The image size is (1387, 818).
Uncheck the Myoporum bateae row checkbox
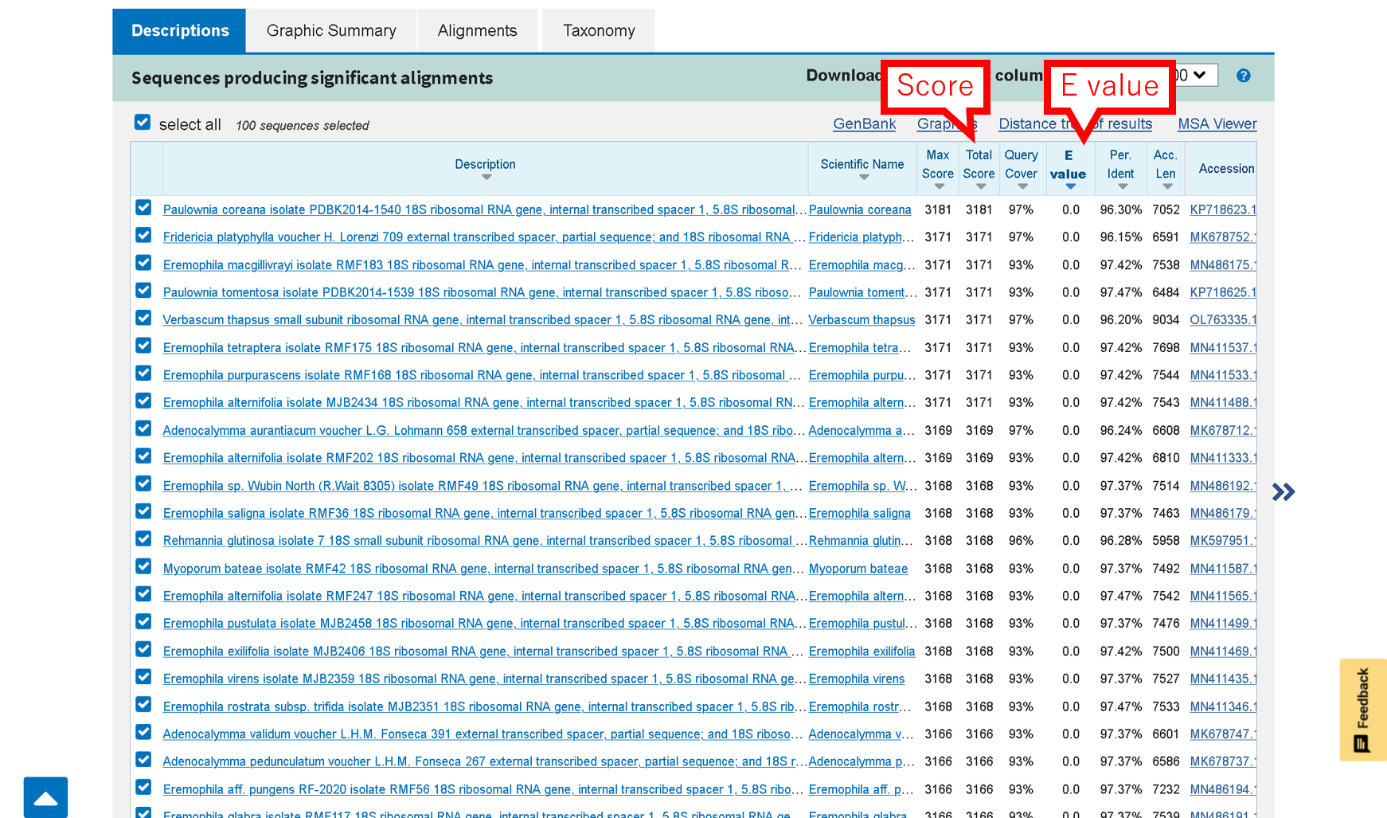pyautogui.click(x=143, y=567)
